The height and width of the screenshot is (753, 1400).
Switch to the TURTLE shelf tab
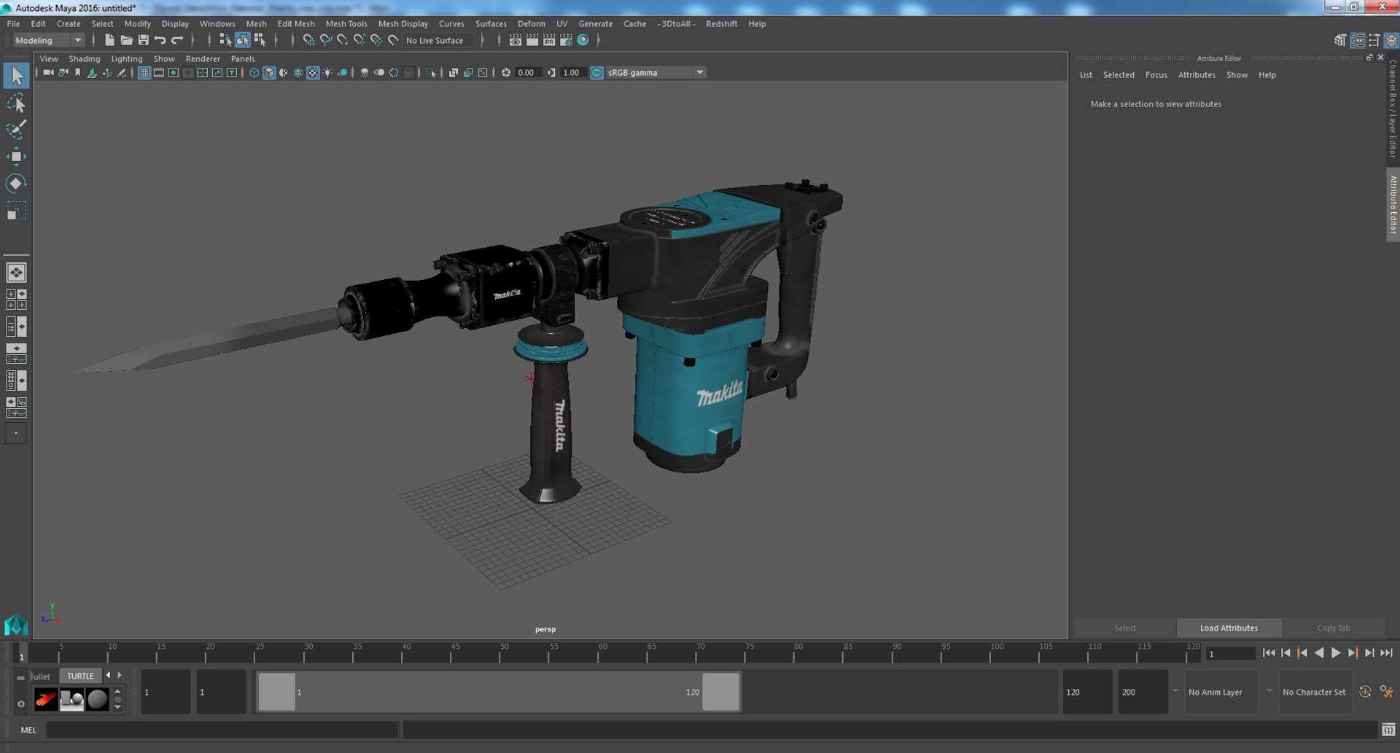[x=80, y=676]
